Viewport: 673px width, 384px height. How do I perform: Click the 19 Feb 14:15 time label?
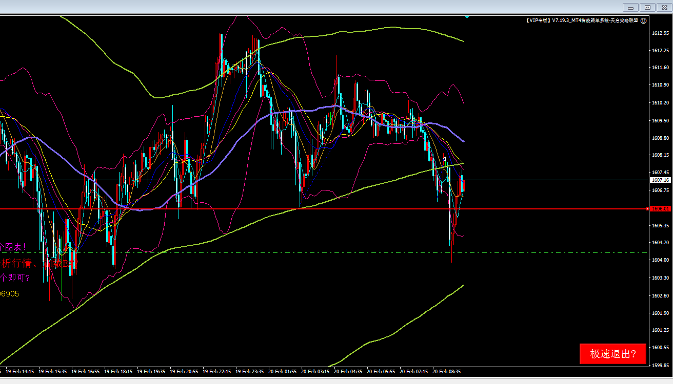(x=19, y=371)
